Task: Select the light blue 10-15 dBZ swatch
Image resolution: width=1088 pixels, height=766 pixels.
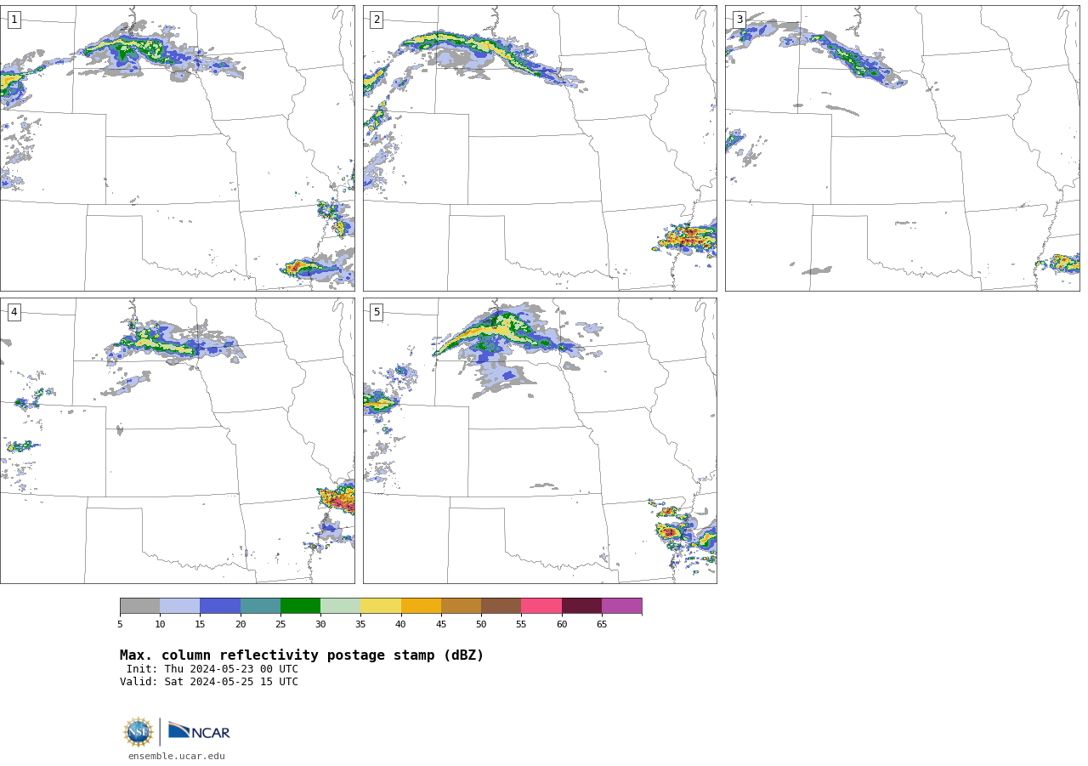Action: pyautogui.click(x=179, y=606)
